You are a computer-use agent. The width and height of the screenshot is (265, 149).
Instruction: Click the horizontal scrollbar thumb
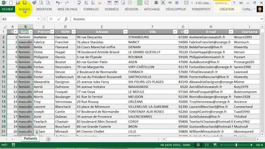point(193,139)
